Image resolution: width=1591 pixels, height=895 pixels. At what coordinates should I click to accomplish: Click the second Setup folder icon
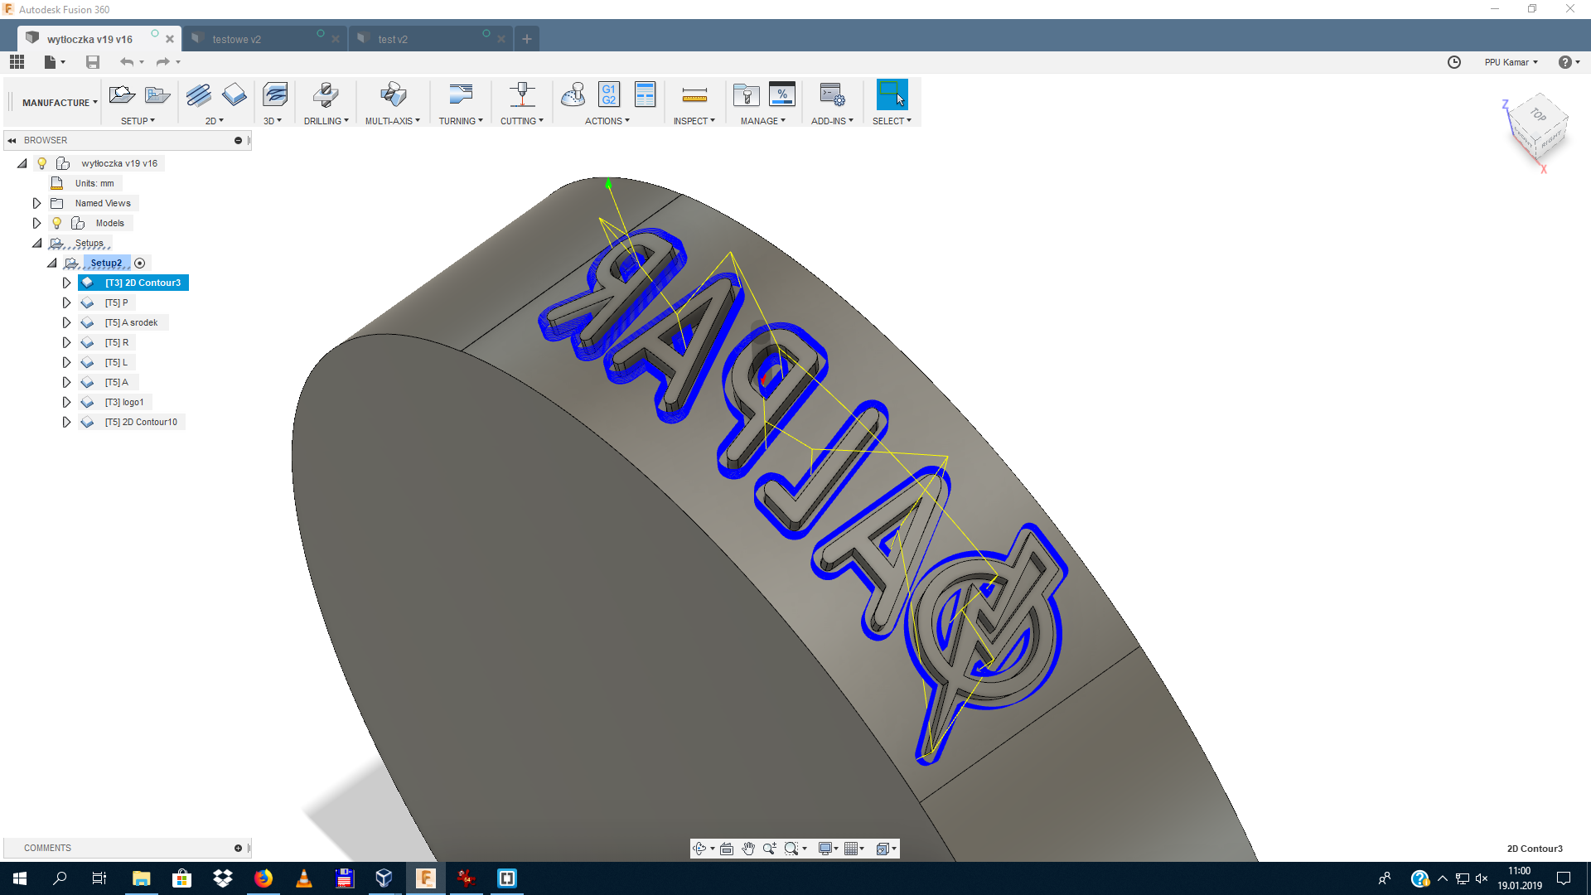[x=157, y=95]
